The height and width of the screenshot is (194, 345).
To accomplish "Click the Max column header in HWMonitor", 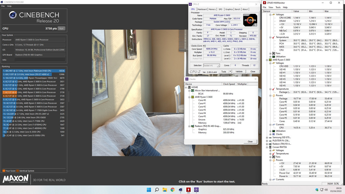I will coord(331,11).
